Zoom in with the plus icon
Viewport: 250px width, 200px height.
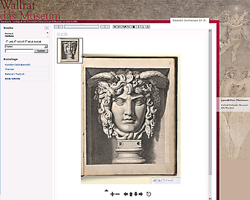tap(112, 194)
